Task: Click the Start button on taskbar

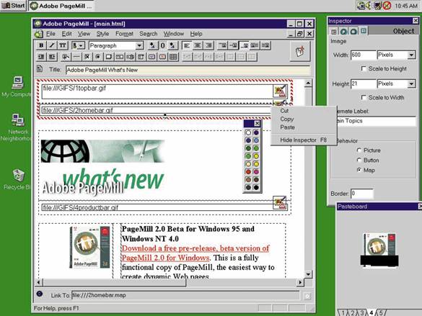Action: tap(13, 5)
